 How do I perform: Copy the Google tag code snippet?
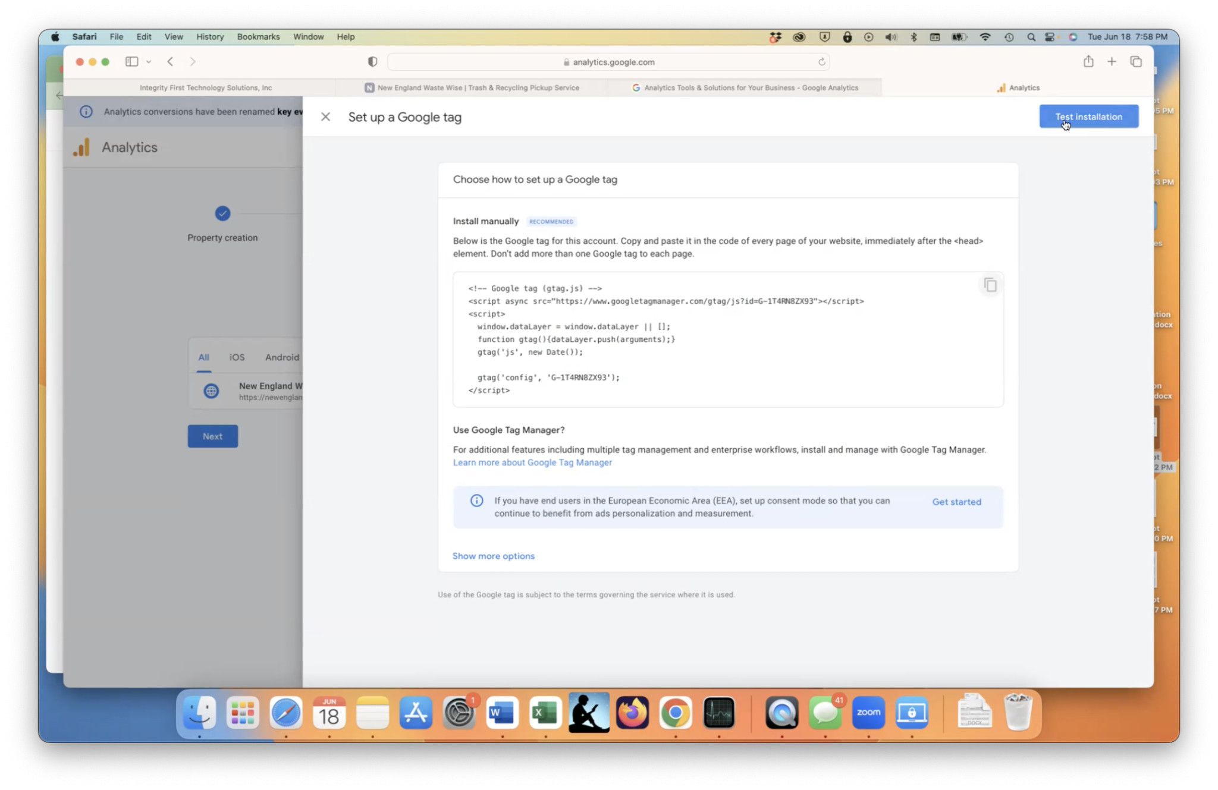(990, 285)
